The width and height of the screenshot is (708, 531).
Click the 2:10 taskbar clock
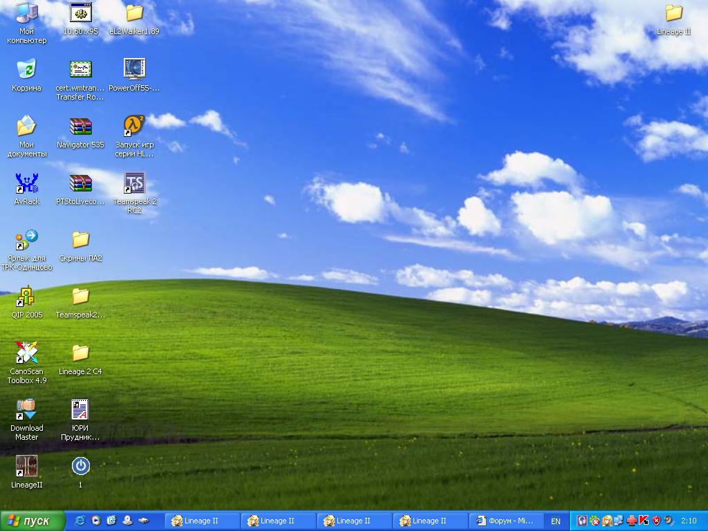point(689,521)
